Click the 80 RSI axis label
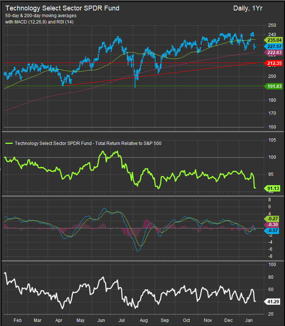This screenshot has width=285, height=326. (x=271, y=277)
